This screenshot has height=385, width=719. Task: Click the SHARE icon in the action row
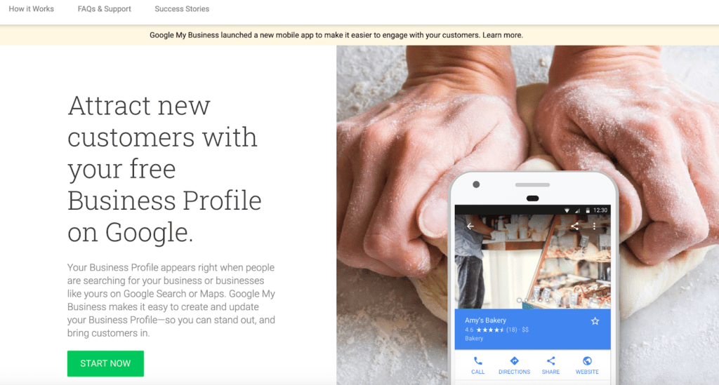[550, 360]
